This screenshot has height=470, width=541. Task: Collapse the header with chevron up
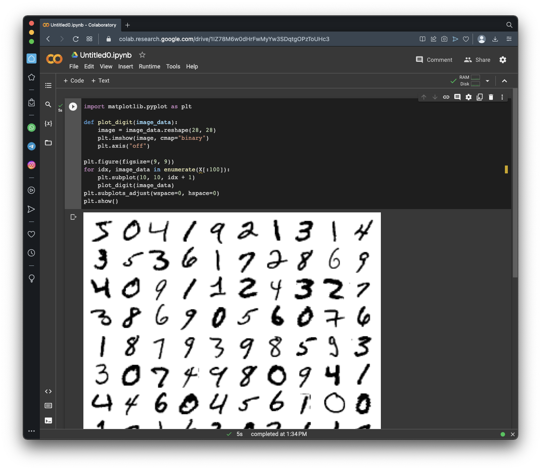click(x=504, y=81)
